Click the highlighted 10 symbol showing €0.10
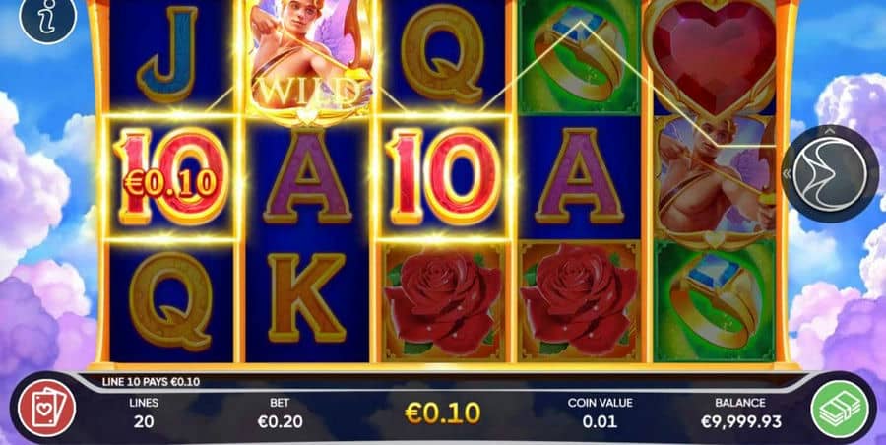 click(x=170, y=178)
